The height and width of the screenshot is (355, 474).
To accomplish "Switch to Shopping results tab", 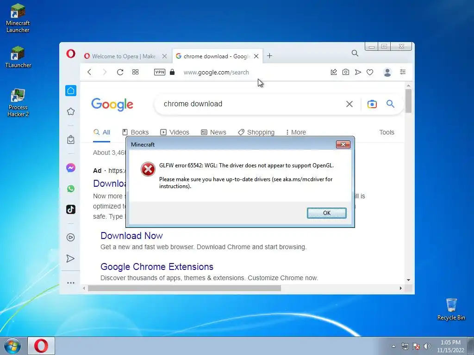I will coord(256,132).
